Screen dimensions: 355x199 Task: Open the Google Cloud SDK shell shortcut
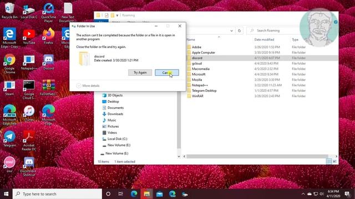coord(29,90)
